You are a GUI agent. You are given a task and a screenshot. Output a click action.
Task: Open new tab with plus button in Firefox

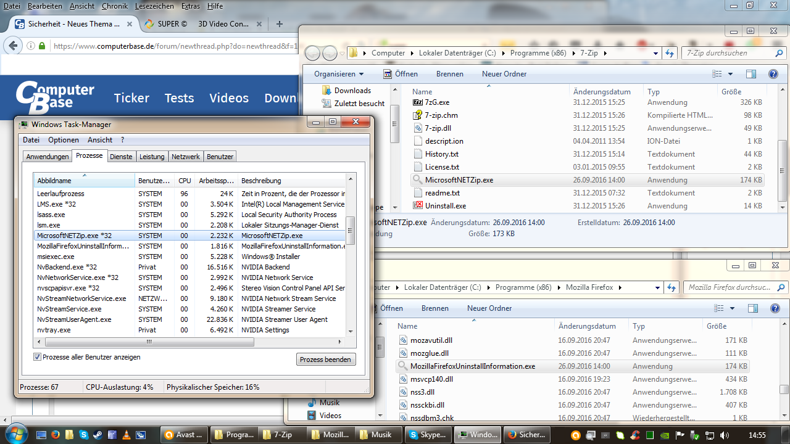click(280, 24)
